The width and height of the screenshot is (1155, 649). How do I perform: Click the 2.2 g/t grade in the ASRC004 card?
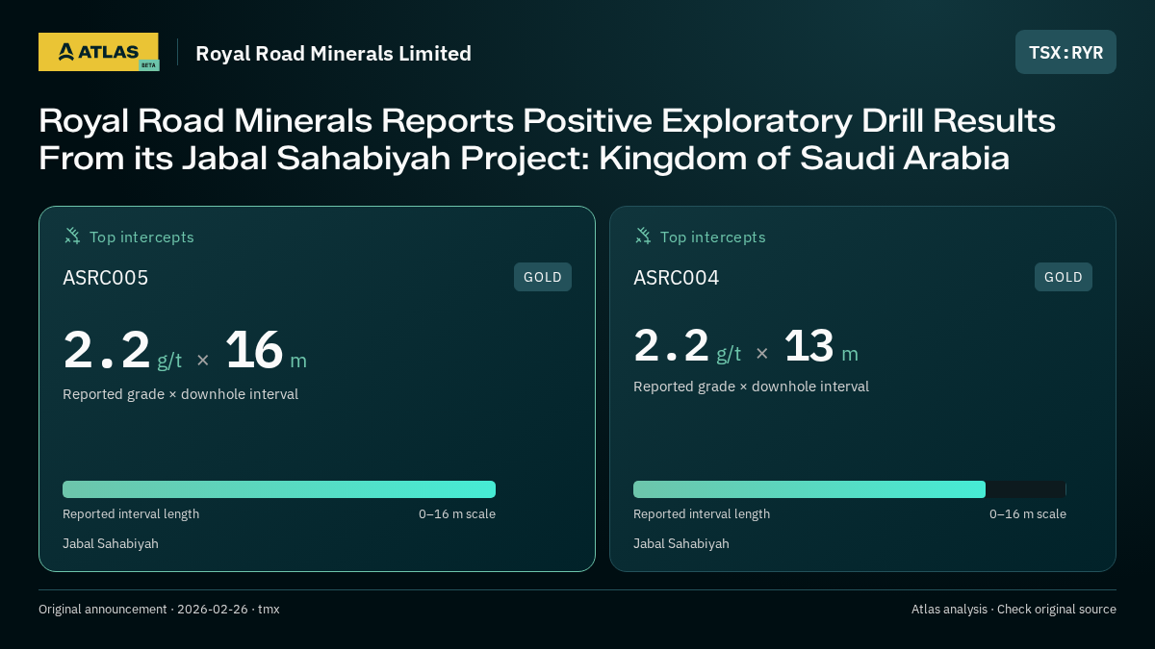tap(687, 346)
